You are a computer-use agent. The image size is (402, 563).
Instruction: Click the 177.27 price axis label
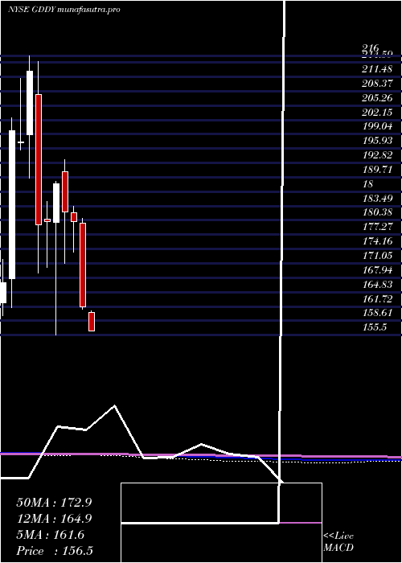tap(377, 227)
